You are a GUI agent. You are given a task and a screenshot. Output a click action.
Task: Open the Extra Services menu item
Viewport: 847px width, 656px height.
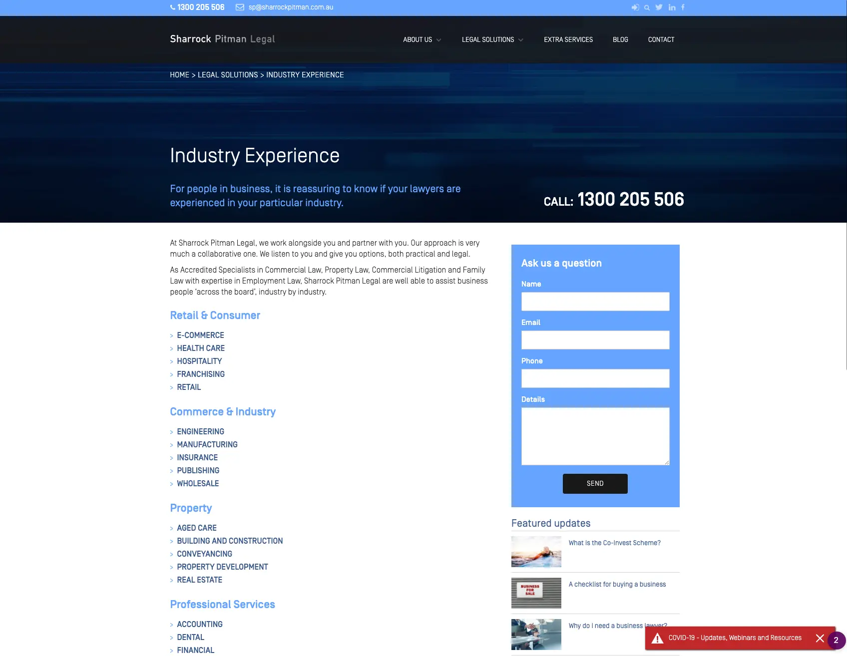tap(568, 40)
